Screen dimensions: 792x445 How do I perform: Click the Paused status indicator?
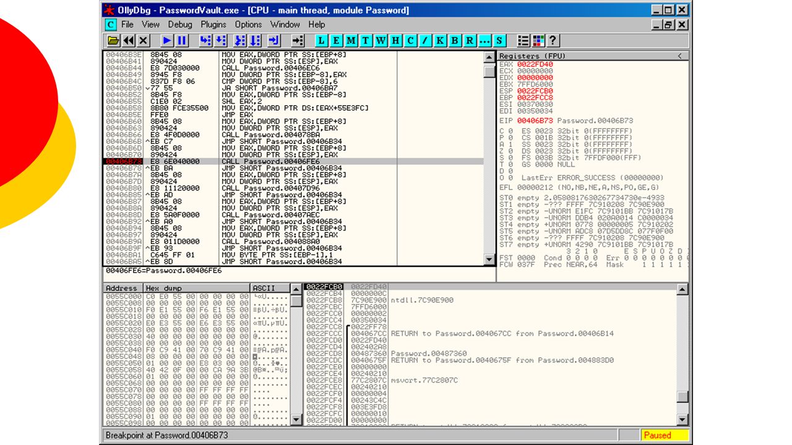[664, 435]
